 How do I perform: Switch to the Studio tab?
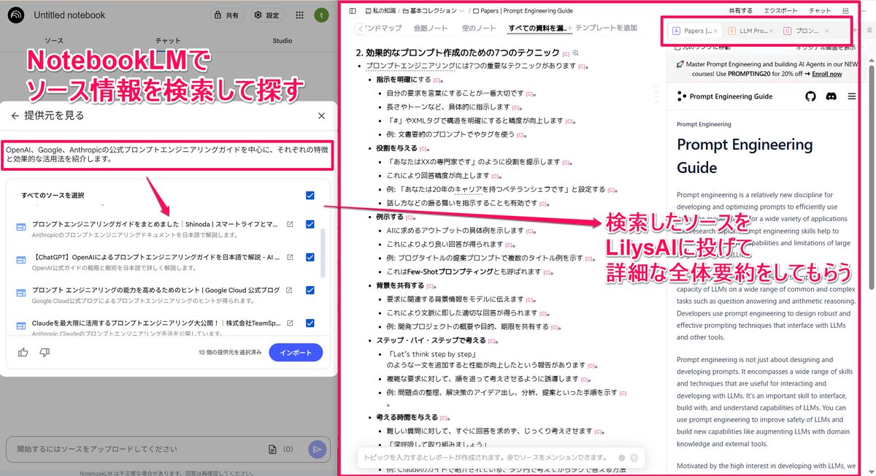click(282, 41)
